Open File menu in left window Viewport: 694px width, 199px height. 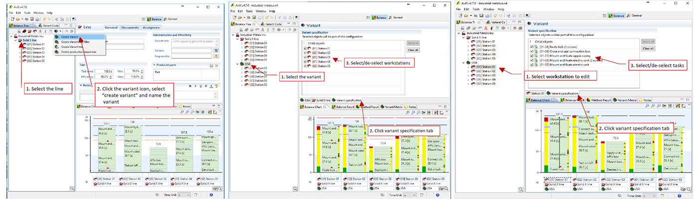tap(10, 12)
